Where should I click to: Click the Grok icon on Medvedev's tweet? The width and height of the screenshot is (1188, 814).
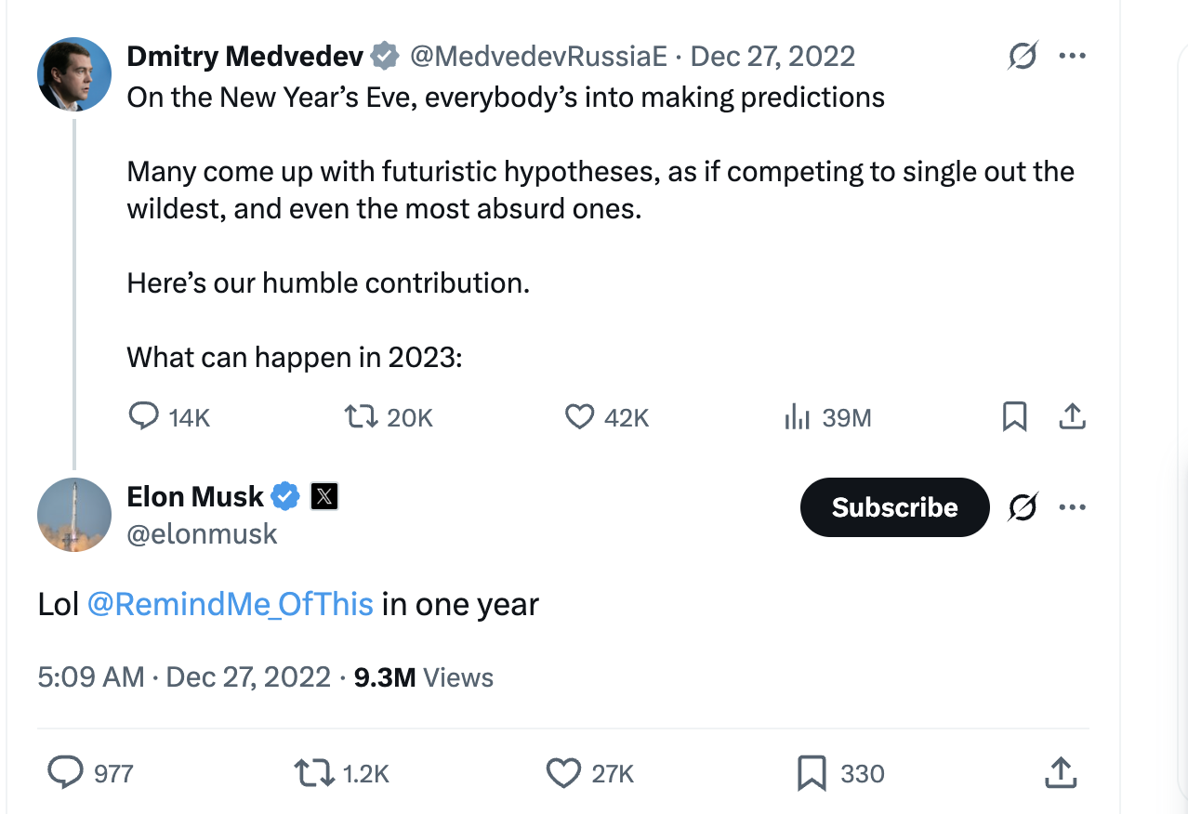[x=1023, y=56]
